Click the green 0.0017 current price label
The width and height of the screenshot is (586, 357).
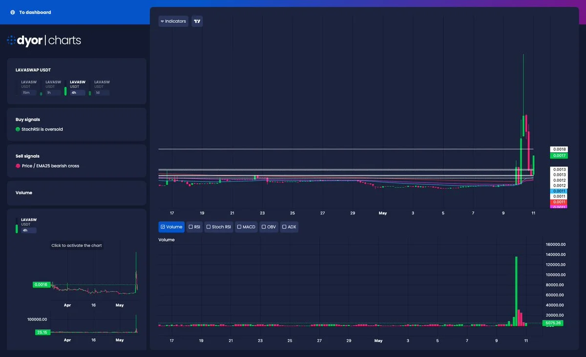(x=559, y=156)
